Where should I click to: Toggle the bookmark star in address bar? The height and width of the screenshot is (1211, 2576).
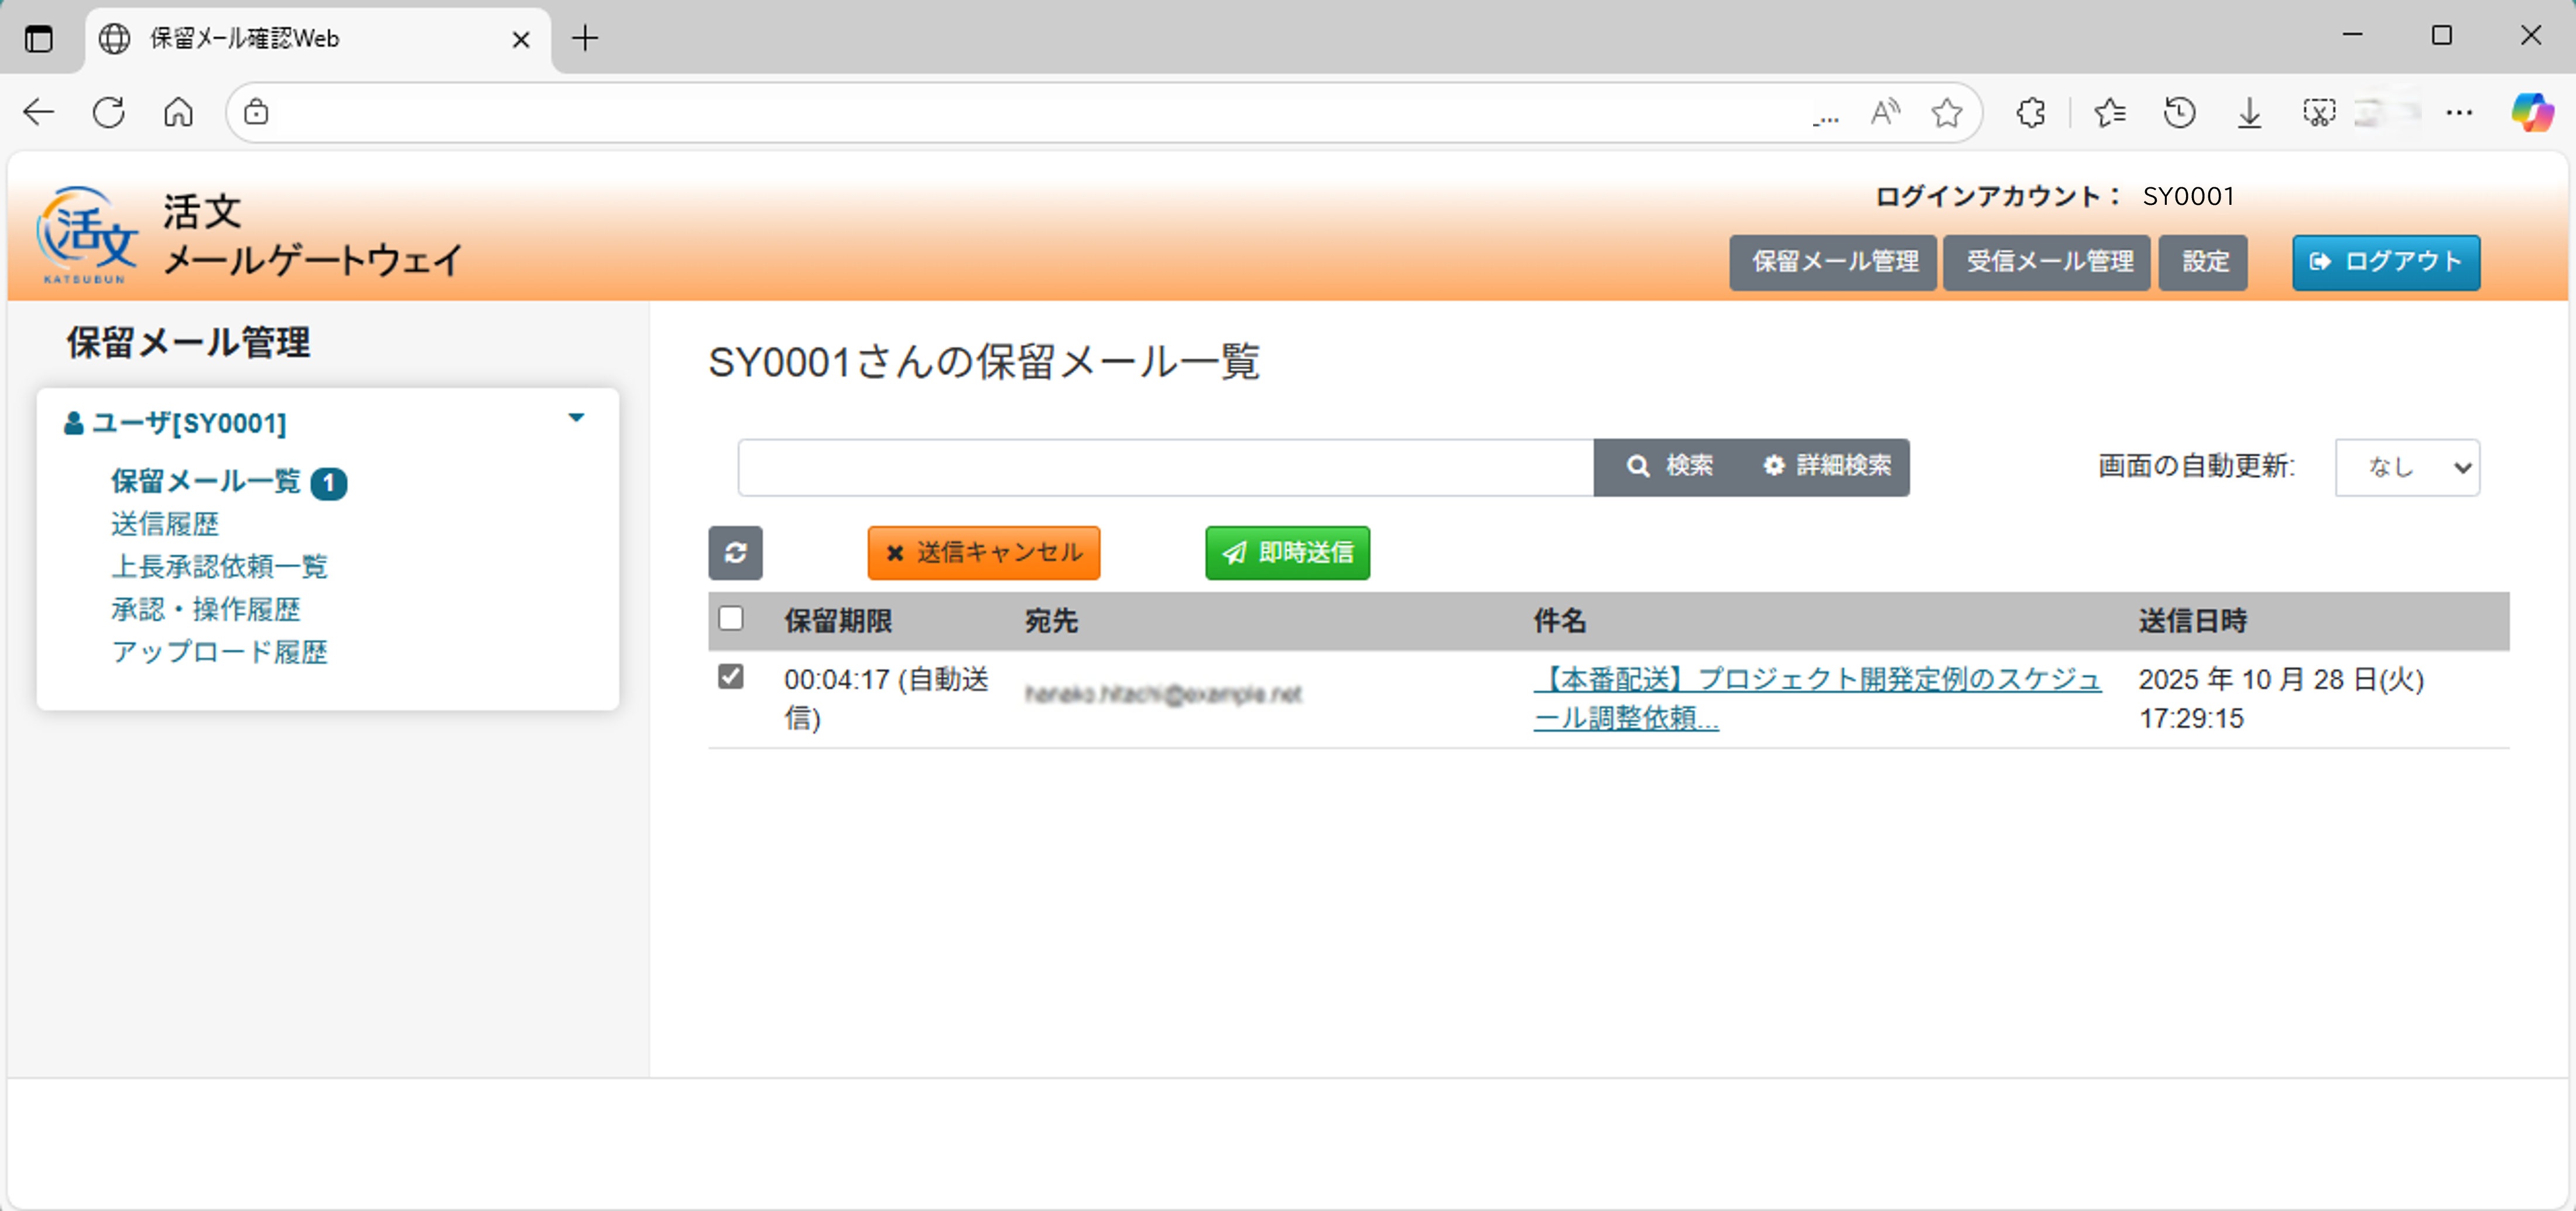tap(1946, 112)
